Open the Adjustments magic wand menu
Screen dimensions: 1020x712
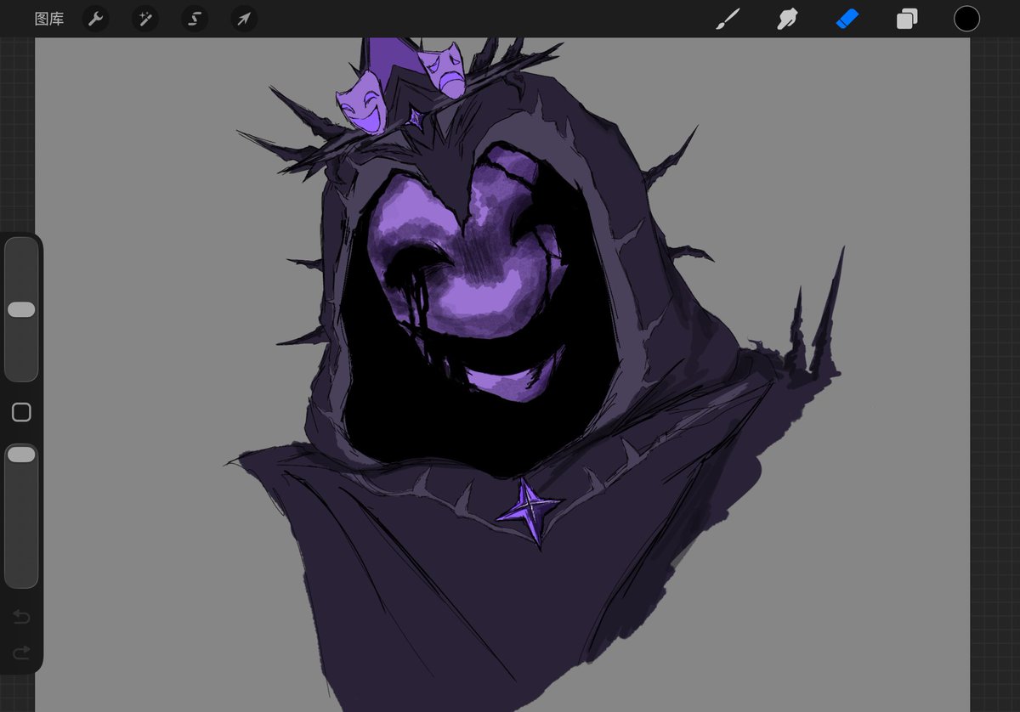(x=144, y=19)
